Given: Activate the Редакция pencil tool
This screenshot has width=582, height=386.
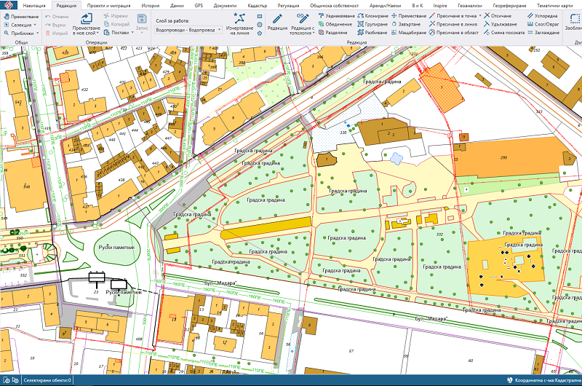Looking at the screenshot, I should [x=276, y=17].
